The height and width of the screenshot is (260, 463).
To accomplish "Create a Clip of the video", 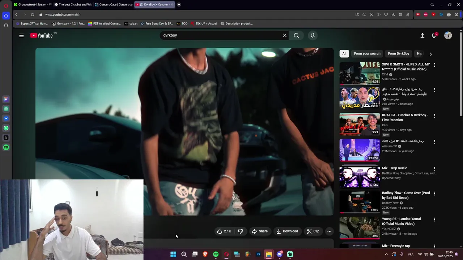I will pyautogui.click(x=313, y=231).
